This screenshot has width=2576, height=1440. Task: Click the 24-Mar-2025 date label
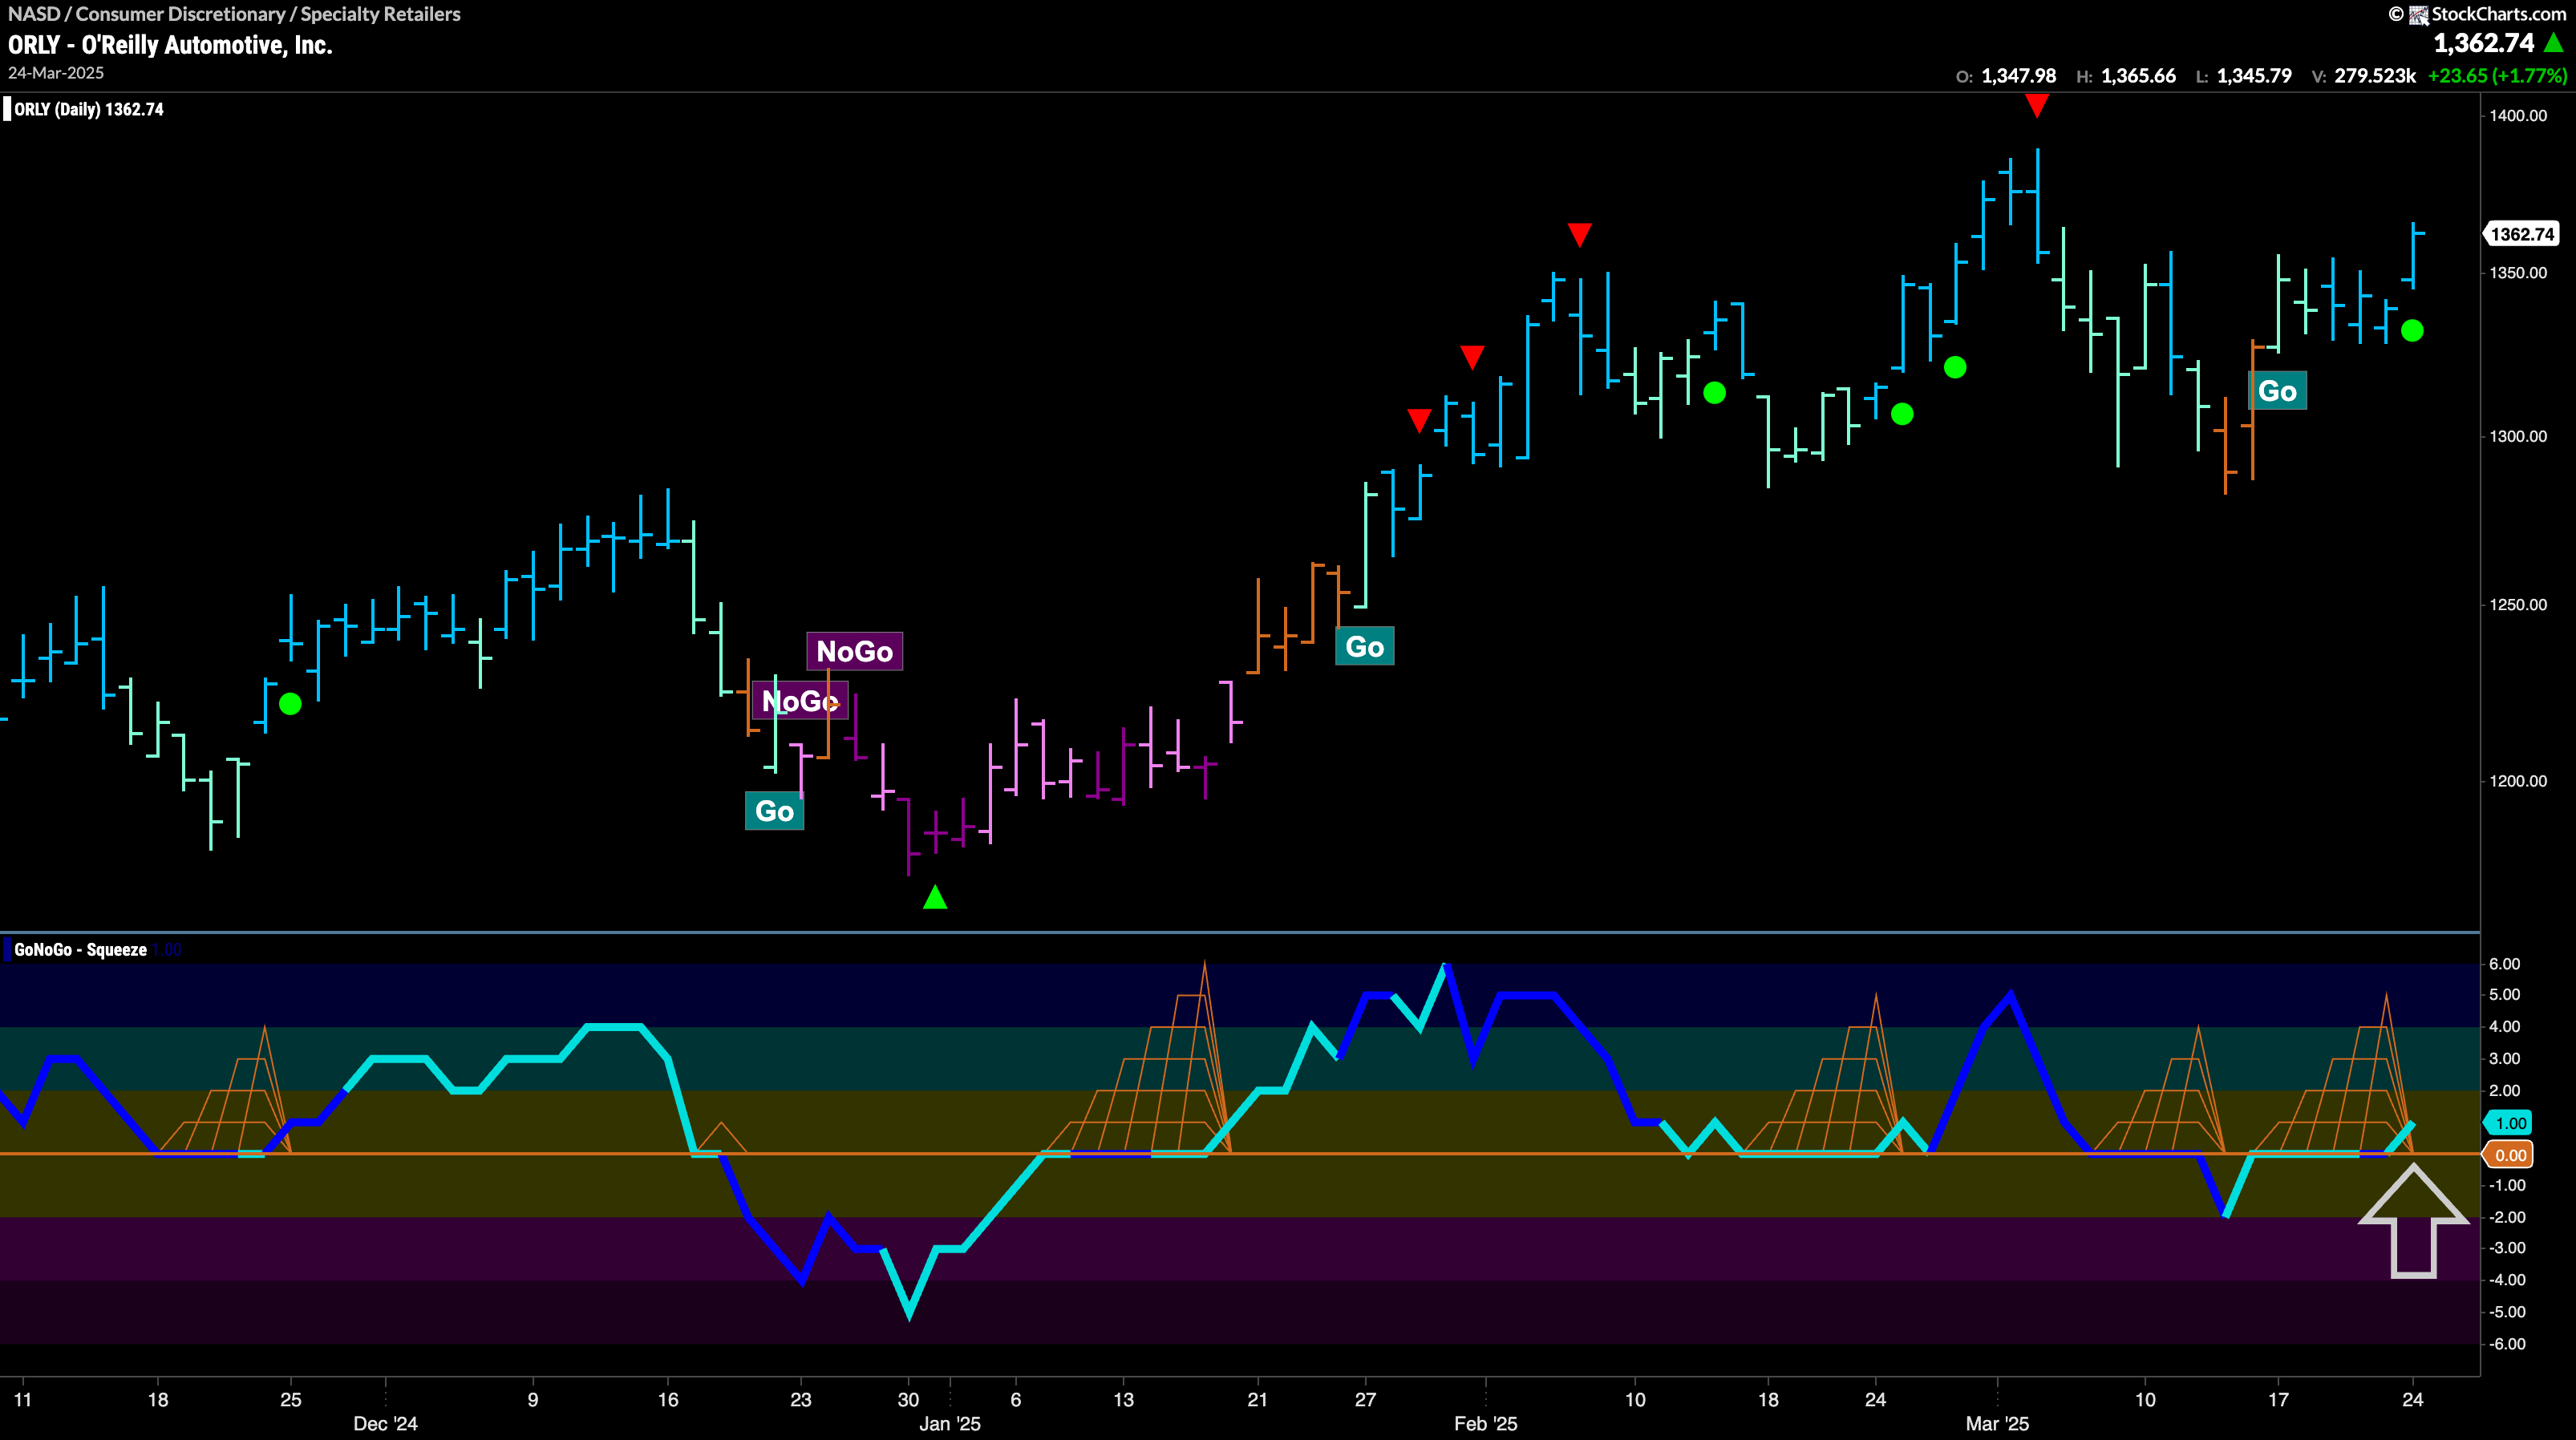point(56,73)
